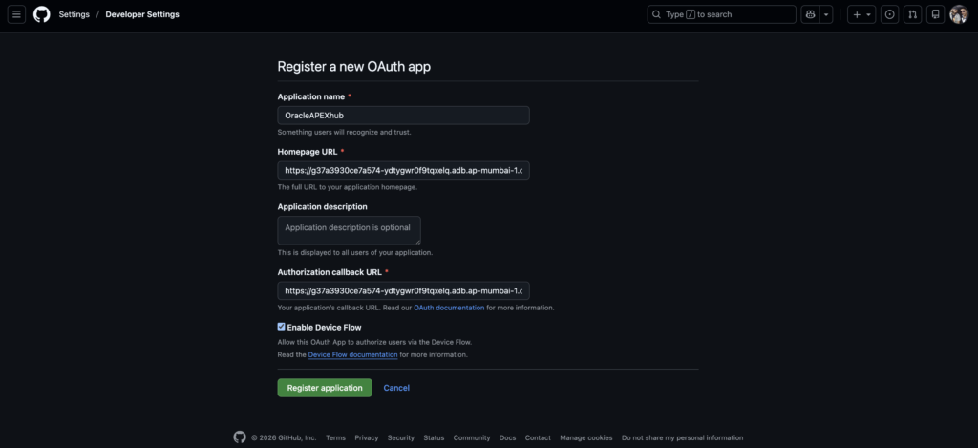Open the Issues icon in header

point(890,14)
